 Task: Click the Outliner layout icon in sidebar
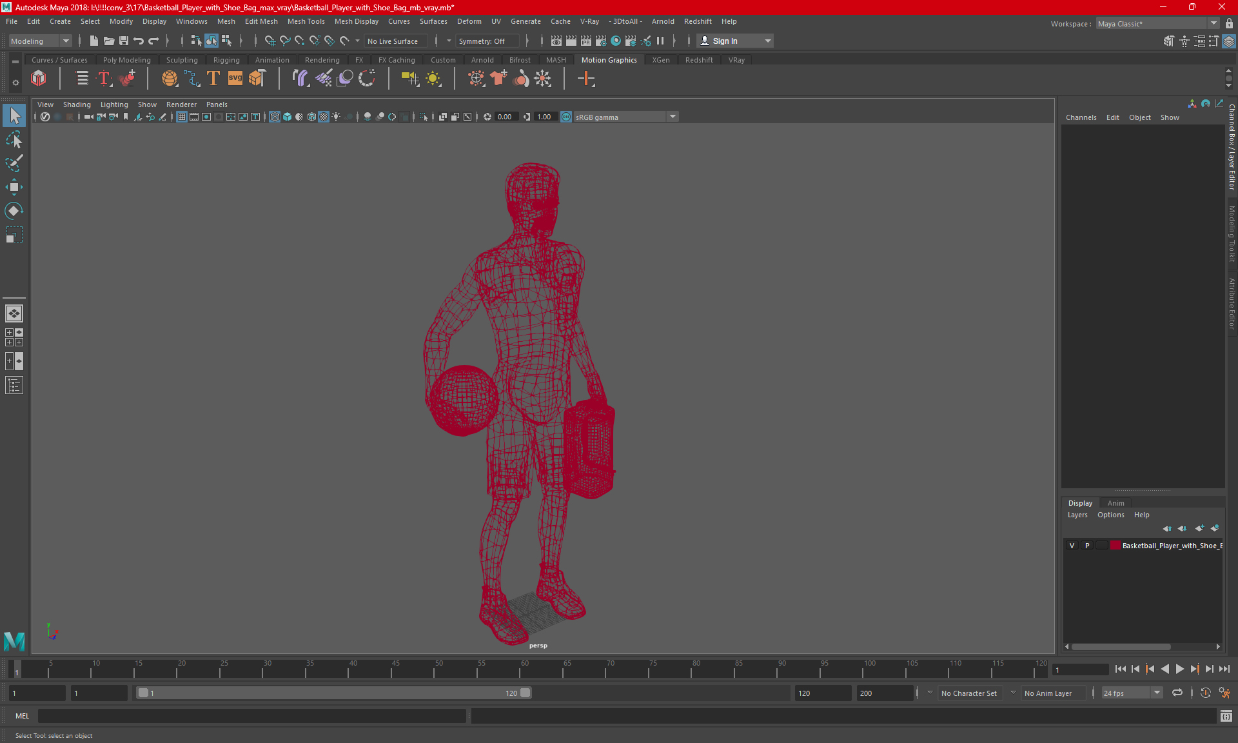(x=14, y=386)
